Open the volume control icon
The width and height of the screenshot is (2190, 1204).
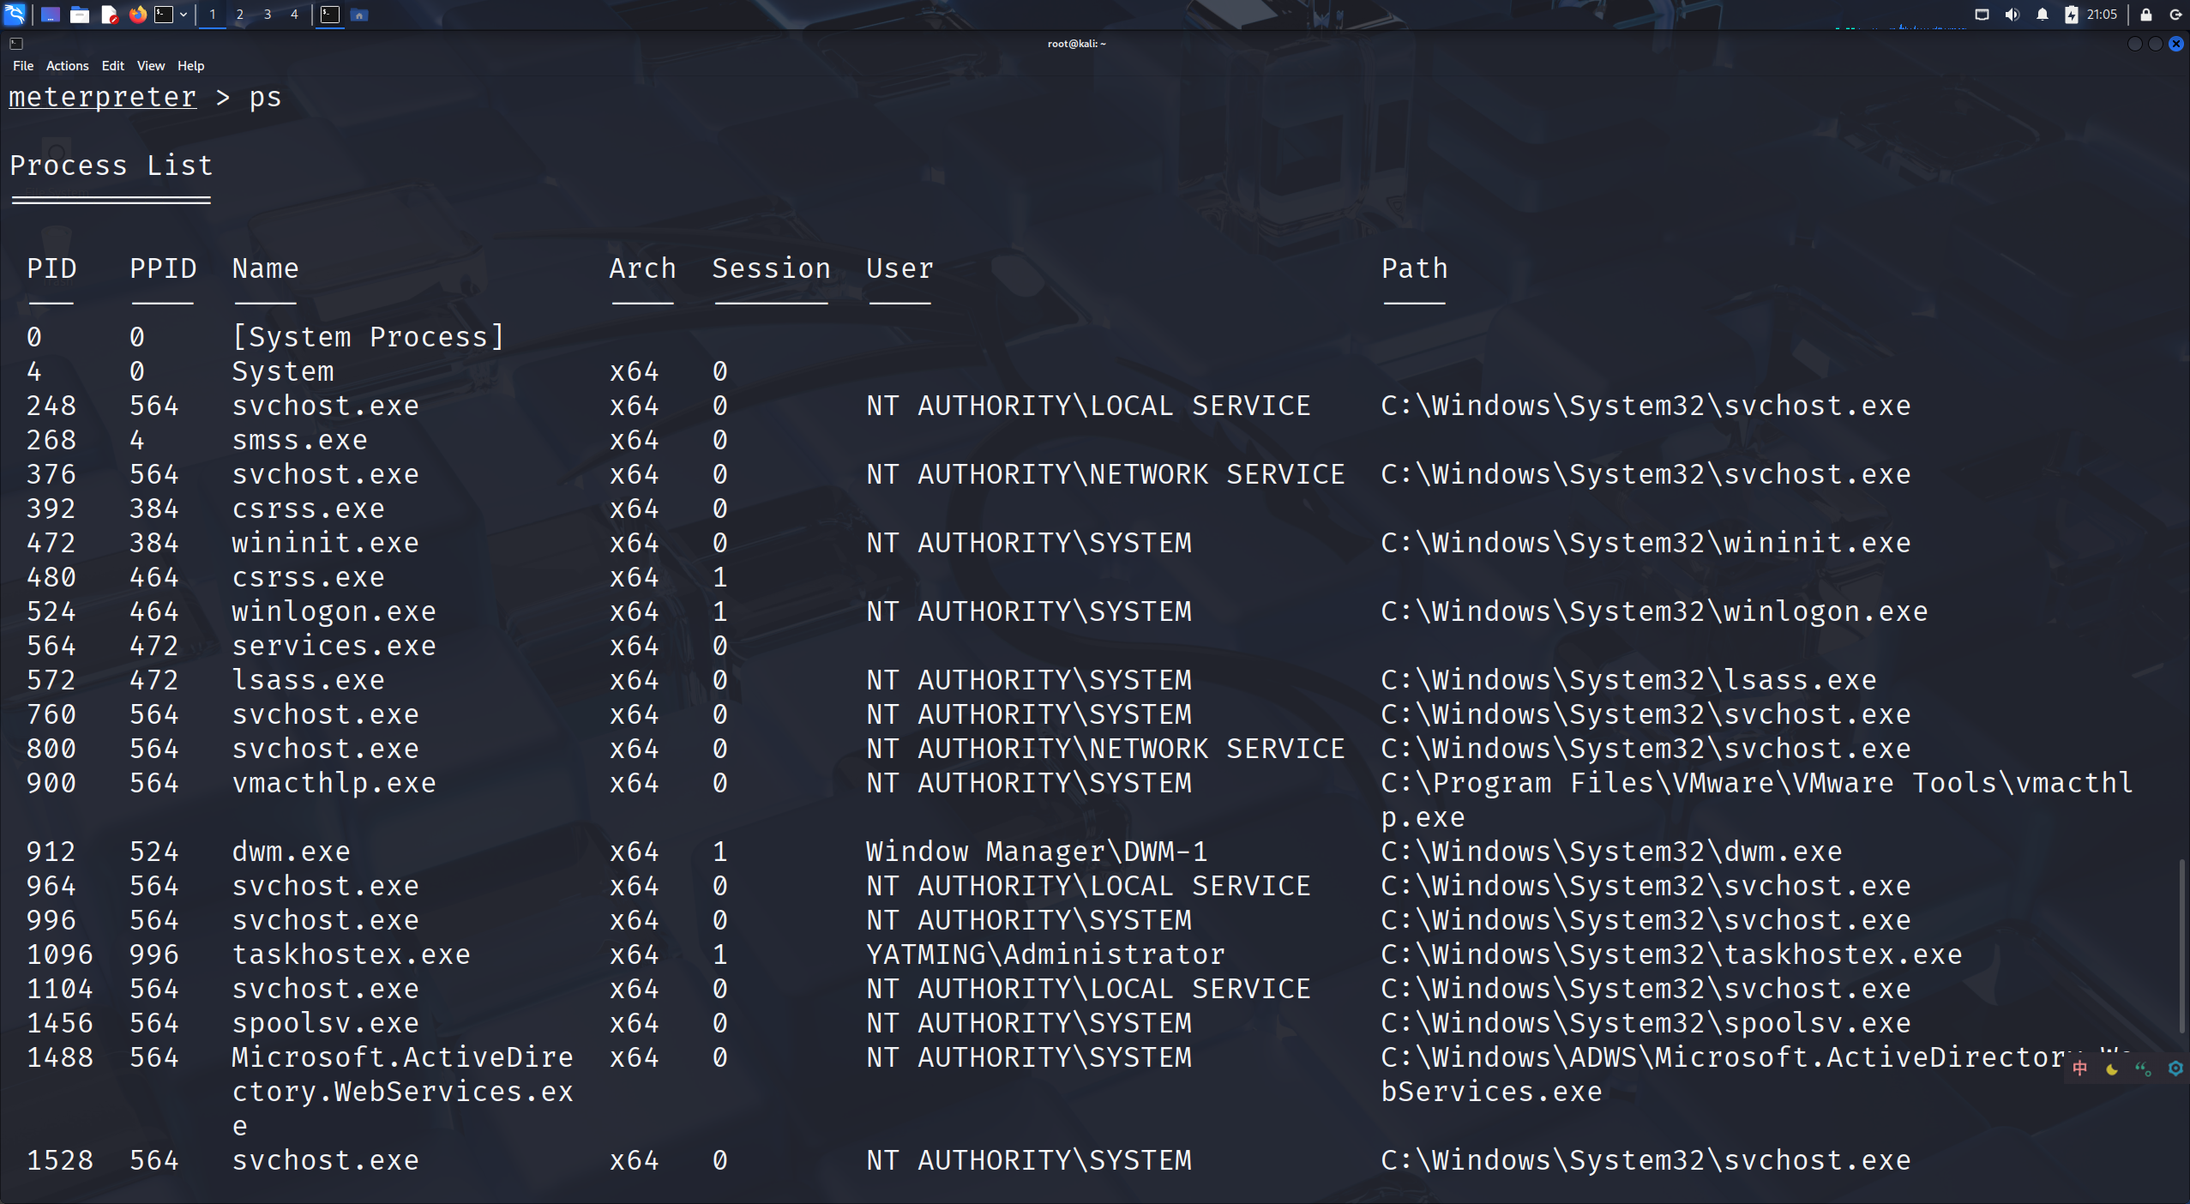[2013, 14]
